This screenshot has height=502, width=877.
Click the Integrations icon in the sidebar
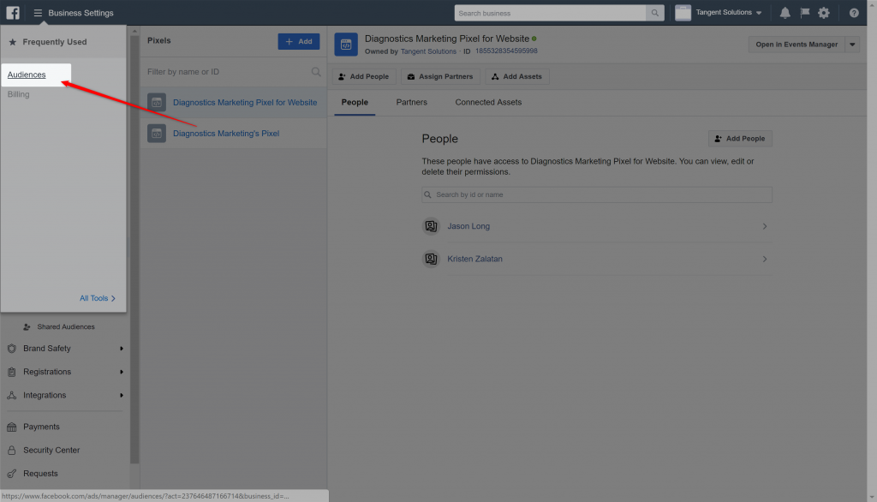(12, 395)
